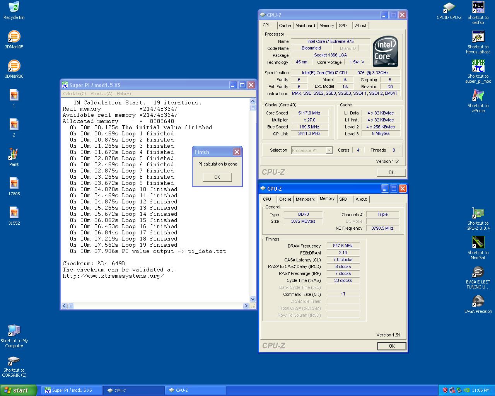This screenshot has height=396, width=495.
Task: Switch to About tab in upper CPU-Z
Action: pyautogui.click(x=361, y=26)
